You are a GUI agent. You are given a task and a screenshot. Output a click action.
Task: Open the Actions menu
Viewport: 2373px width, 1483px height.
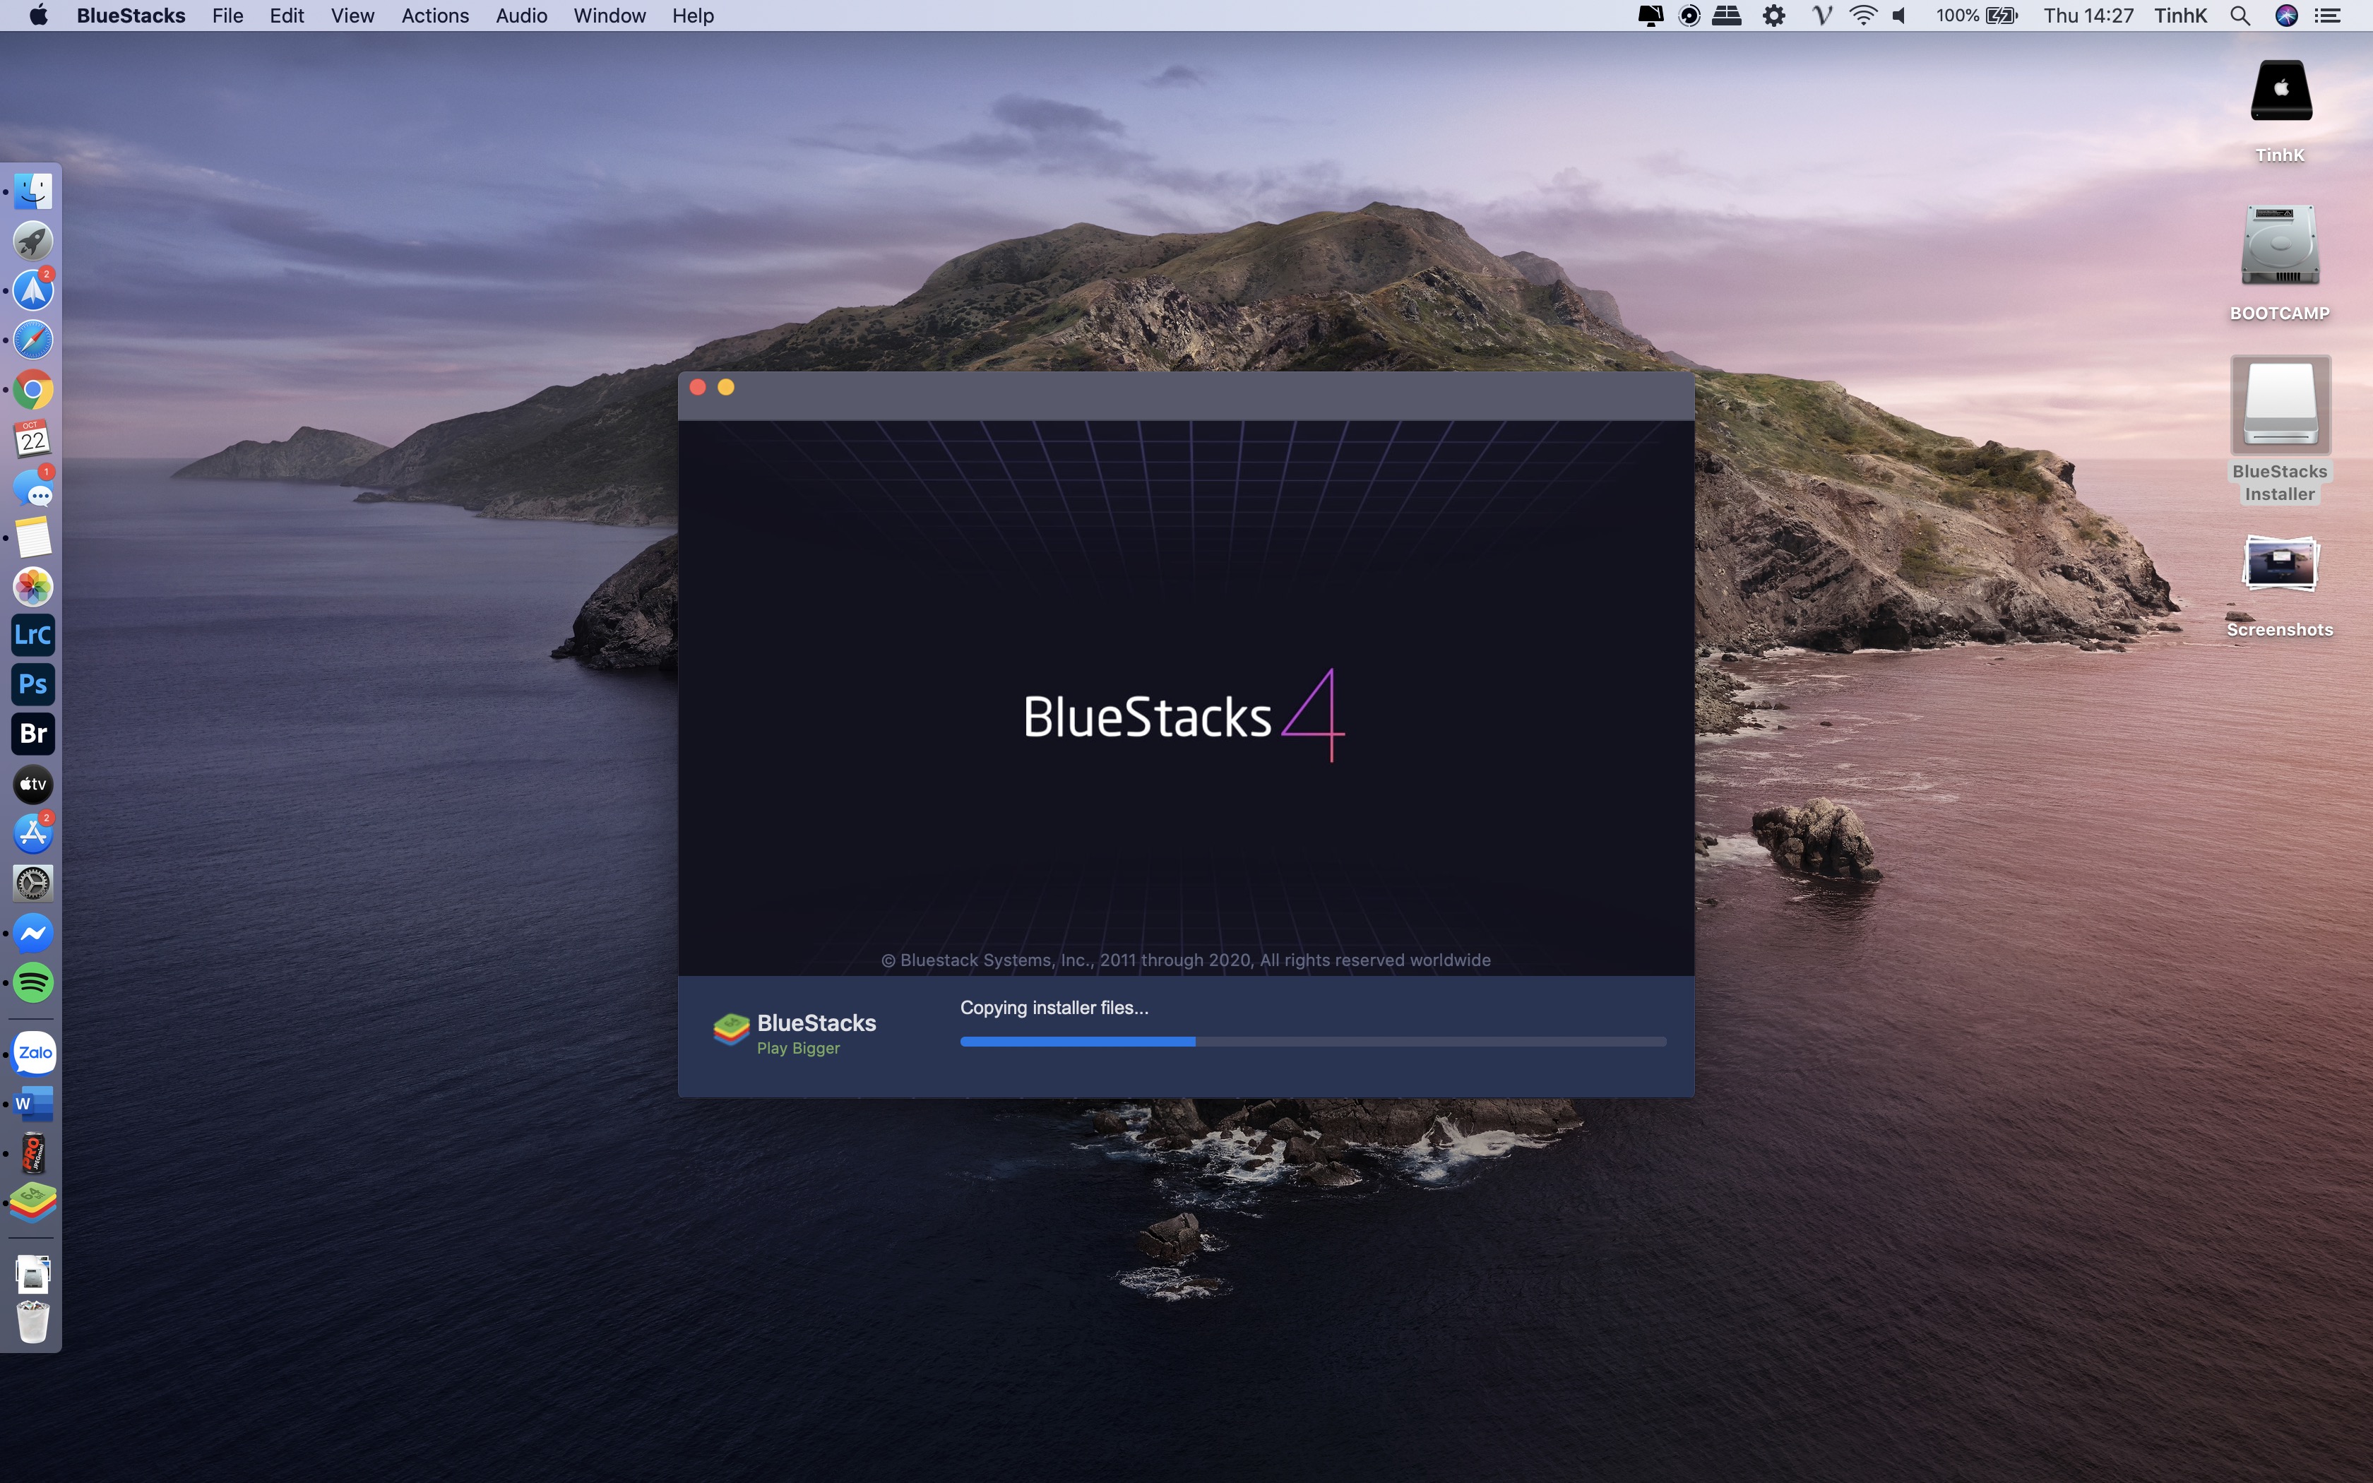(x=435, y=16)
